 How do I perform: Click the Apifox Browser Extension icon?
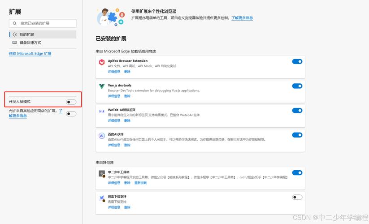click(x=102, y=62)
